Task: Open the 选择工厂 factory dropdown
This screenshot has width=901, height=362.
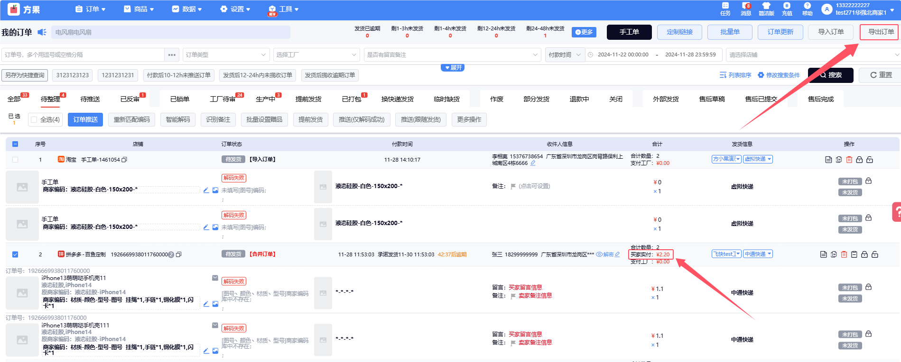Action: tap(316, 55)
